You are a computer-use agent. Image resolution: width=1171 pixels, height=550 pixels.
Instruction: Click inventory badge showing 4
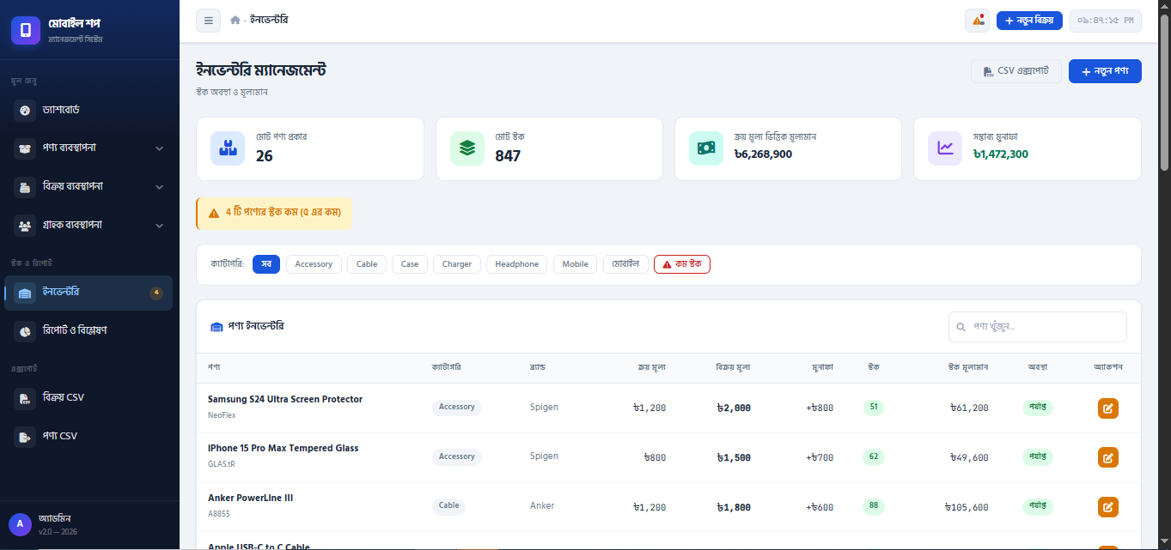coord(156,293)
